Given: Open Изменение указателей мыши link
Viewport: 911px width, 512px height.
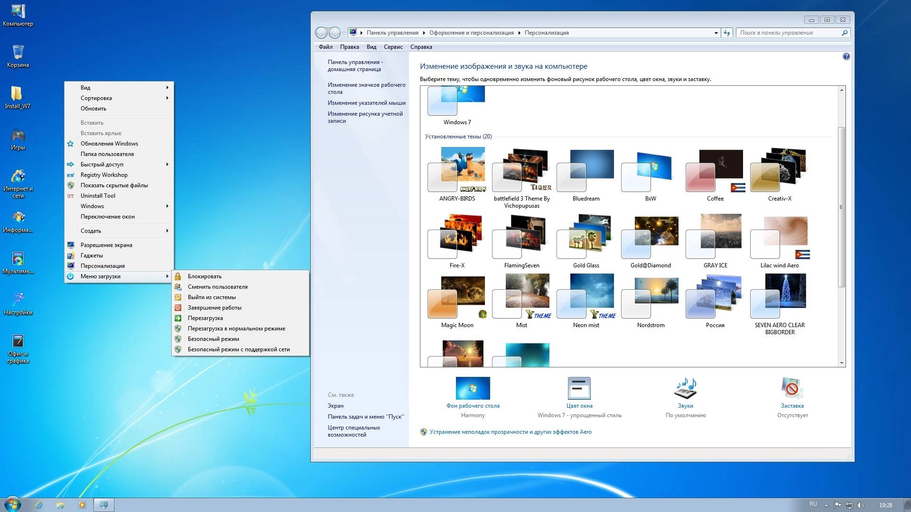Looking at the screenshot, I should tap(366, 103).
